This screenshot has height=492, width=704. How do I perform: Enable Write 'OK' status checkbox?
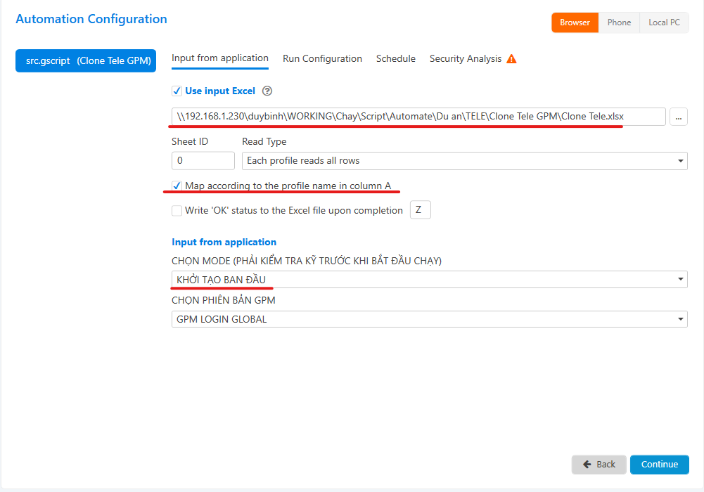point(177,210)
